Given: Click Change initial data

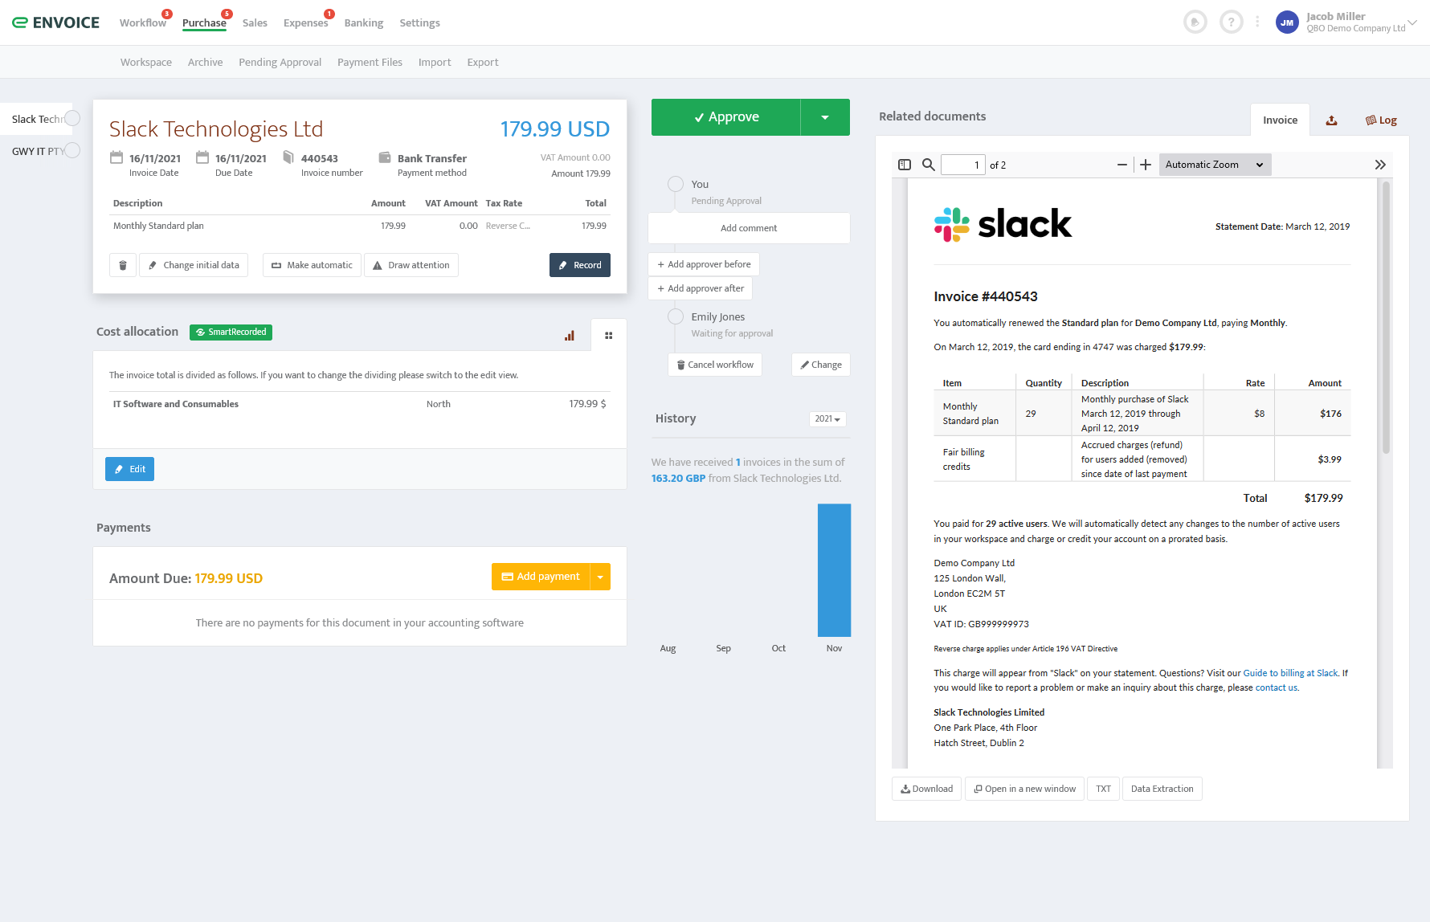Looking at the screenshot, I should pos(194,265).
